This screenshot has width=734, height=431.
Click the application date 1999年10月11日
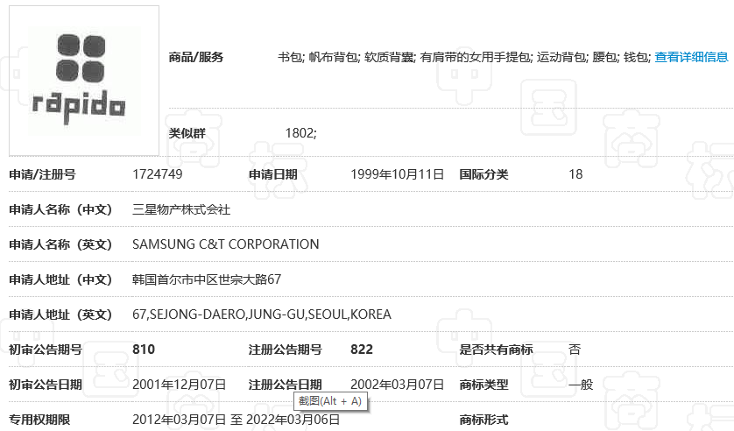click(397, 174)
